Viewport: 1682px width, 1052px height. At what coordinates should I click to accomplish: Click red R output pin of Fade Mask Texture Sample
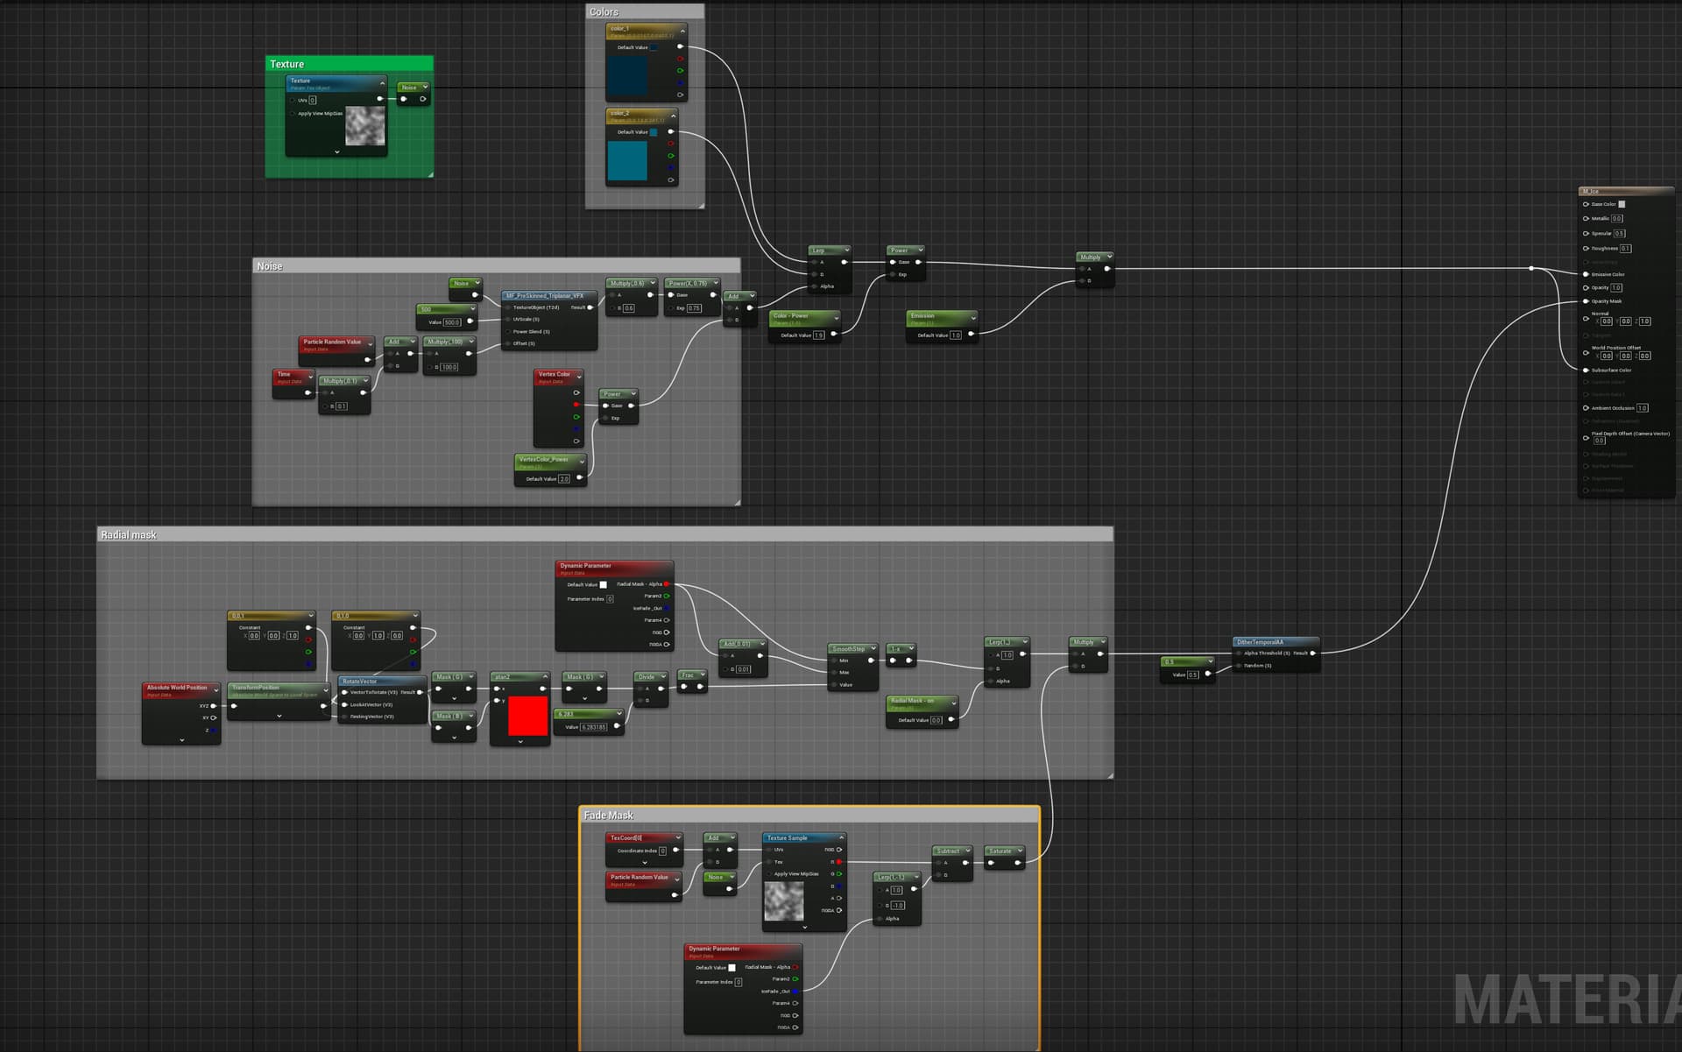click(x=838, y=862)
